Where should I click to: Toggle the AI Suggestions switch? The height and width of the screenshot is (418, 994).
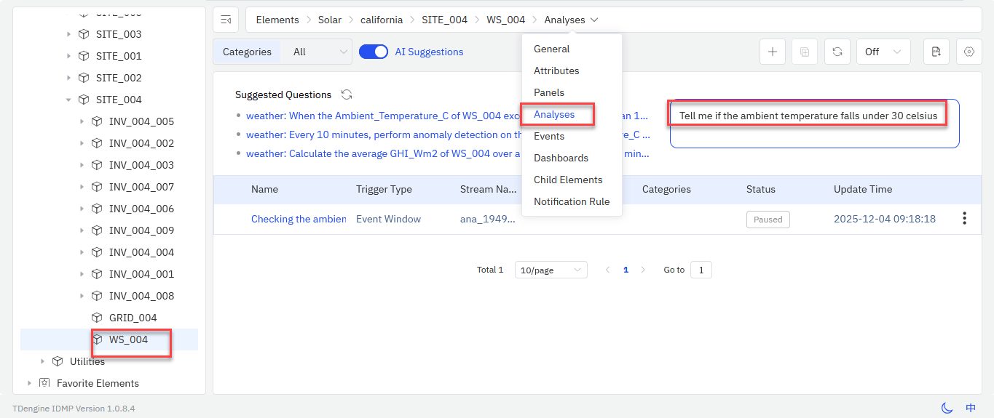374,52
